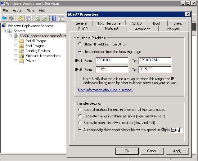The width and height of the screenshot is (198, 161).
Task: Select Separate clients into two sessions
Action: 80,122
